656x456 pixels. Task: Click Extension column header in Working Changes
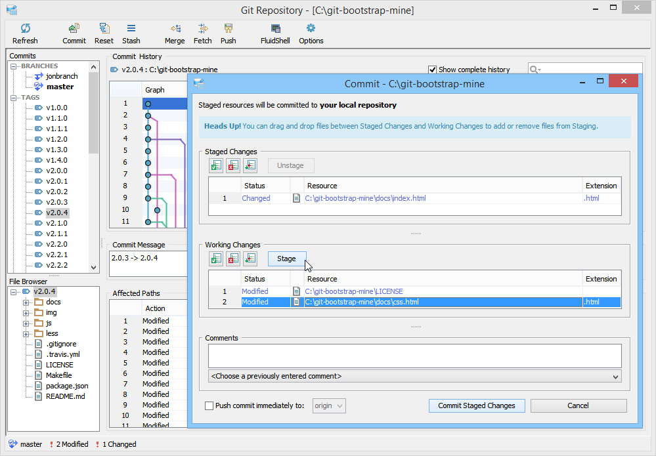601,279
